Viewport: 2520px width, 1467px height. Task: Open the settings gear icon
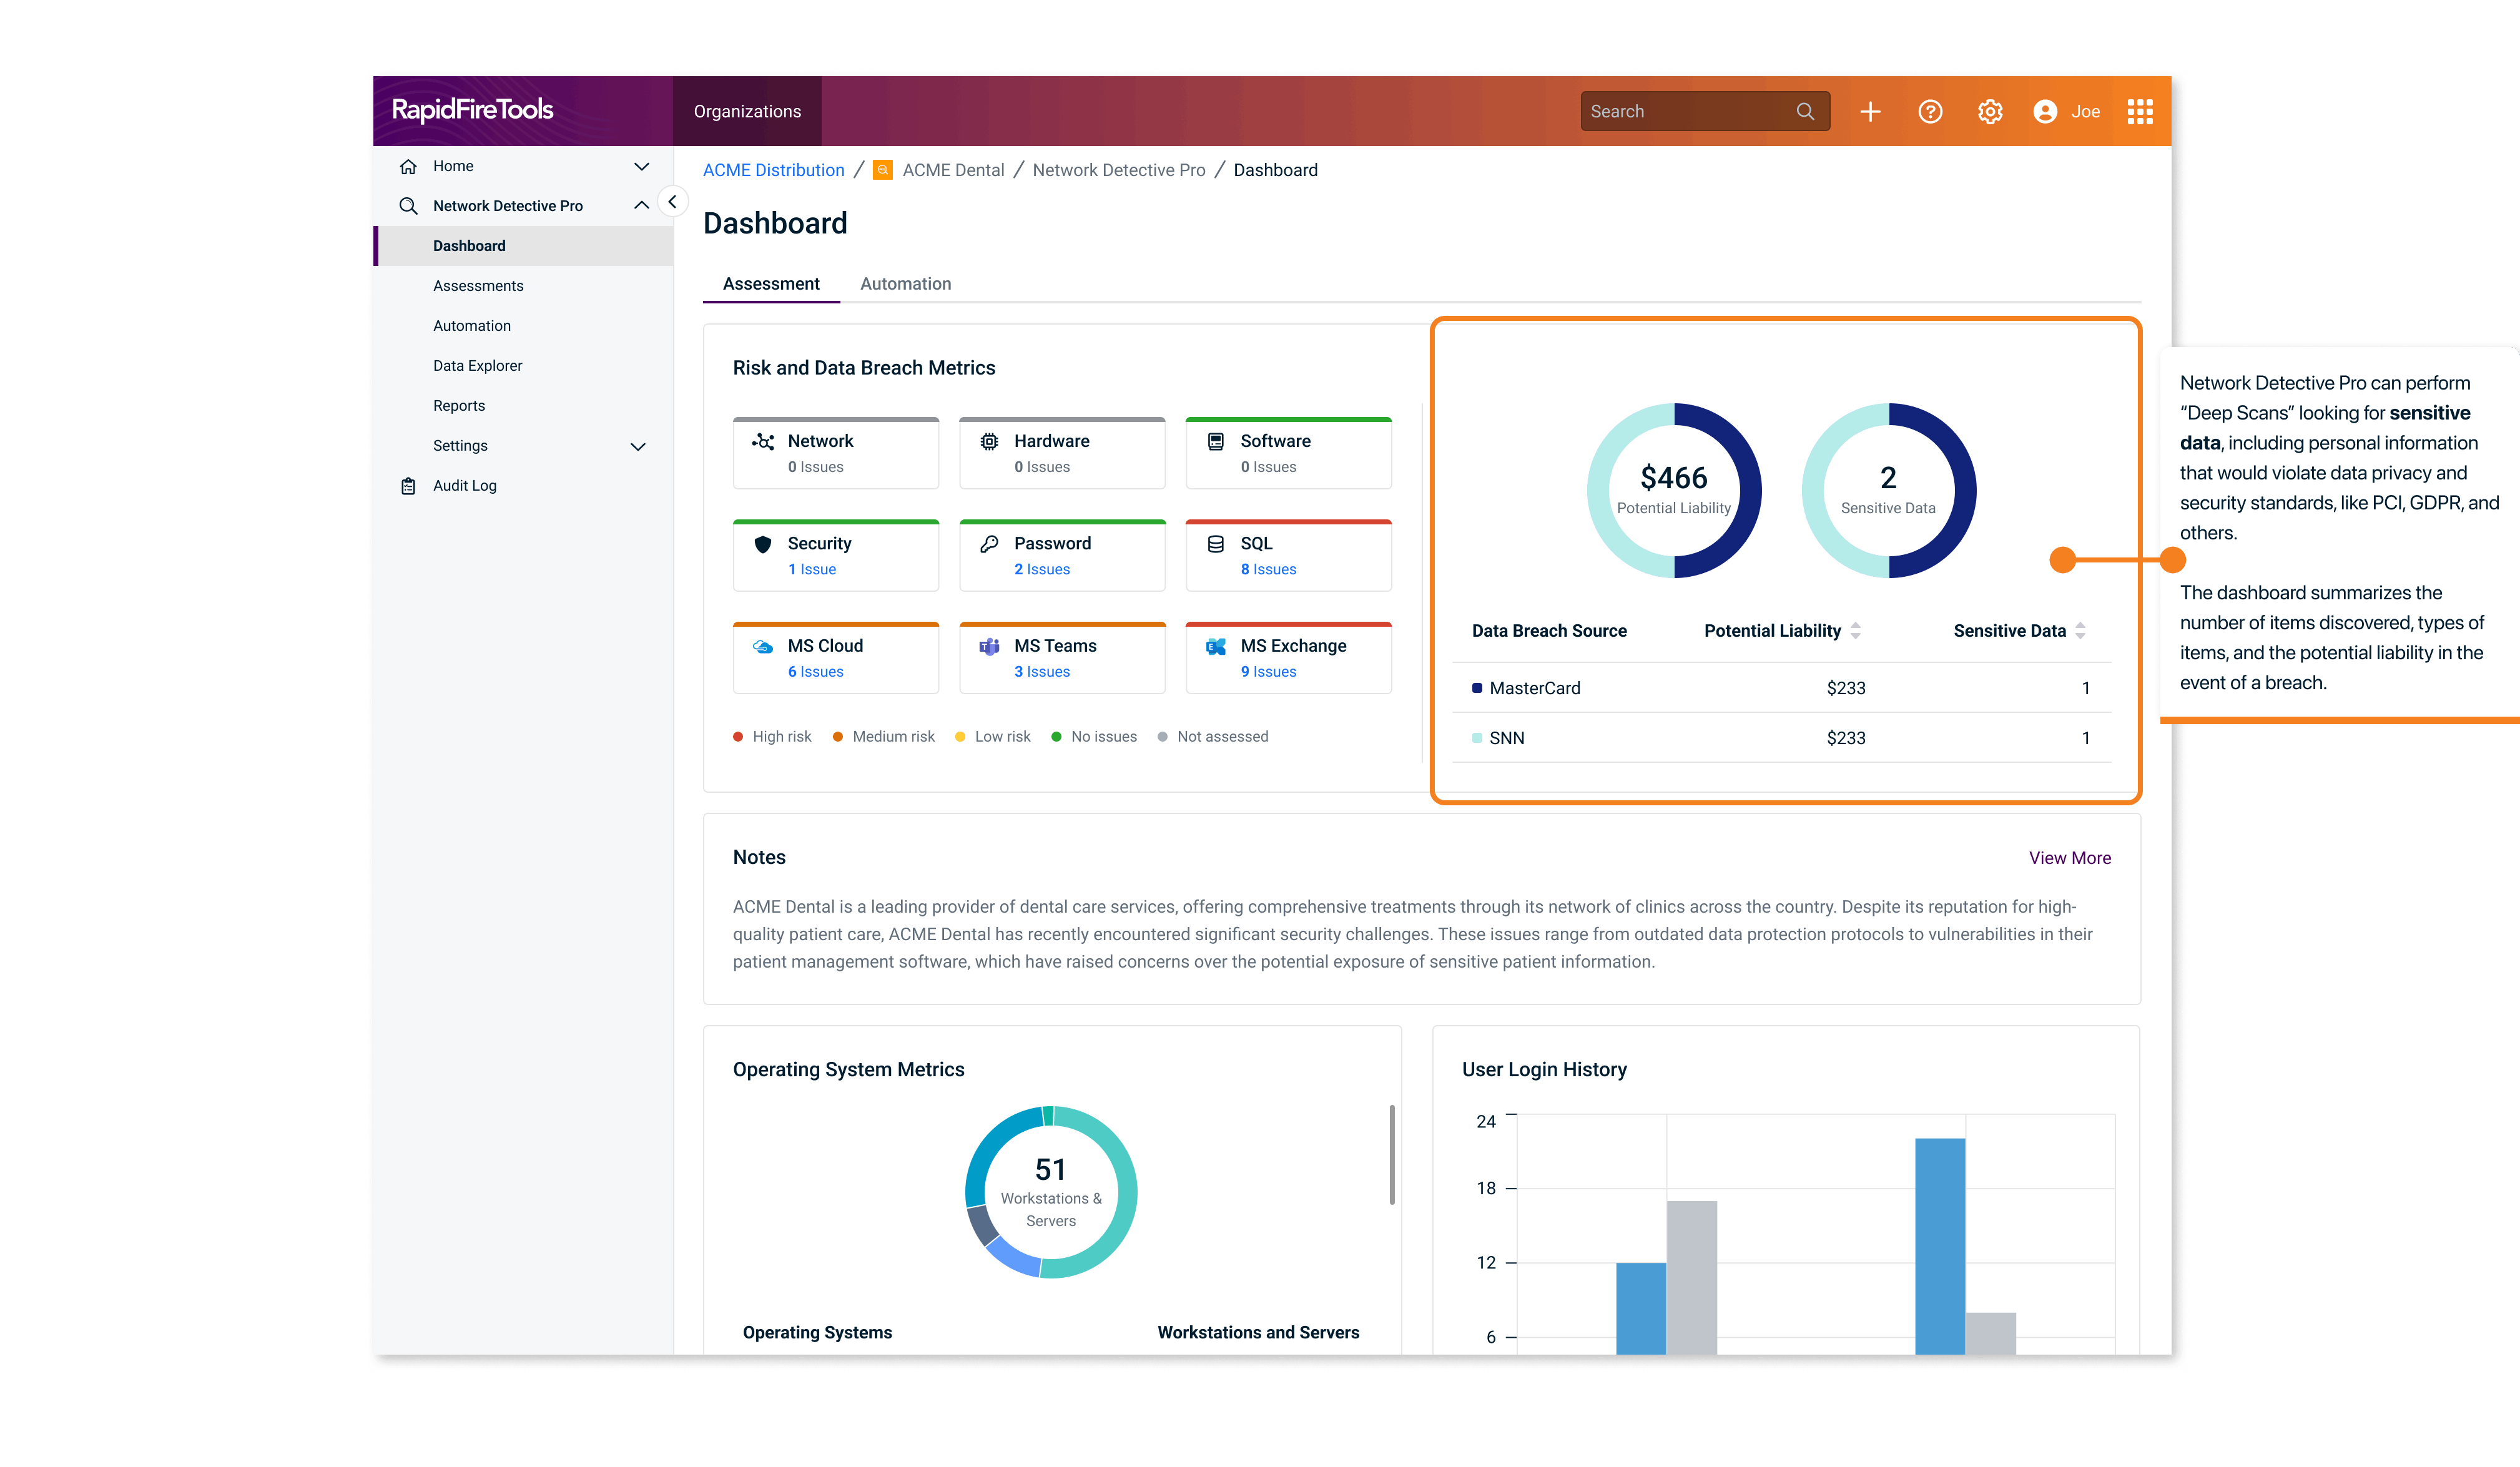[1990, 111]
